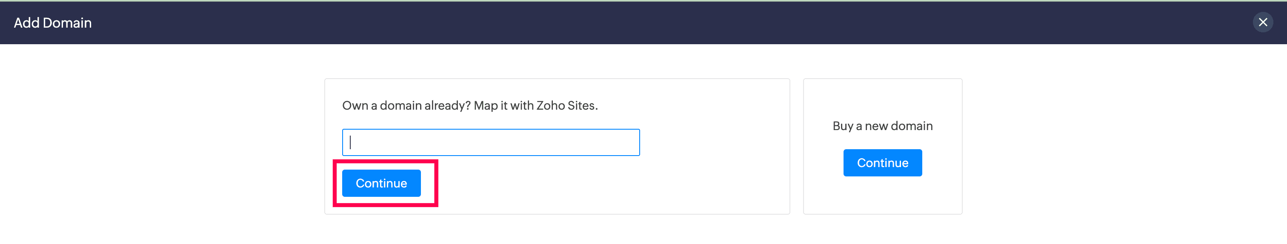Click the 'Buy a new domain' label
The image size is (1287, 244).
pyautogui.click(x=882, y=126)
